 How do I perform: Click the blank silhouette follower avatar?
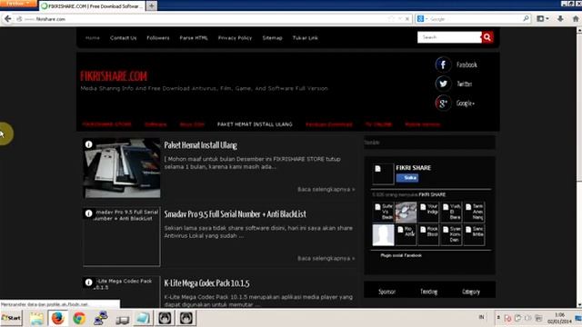383,234
